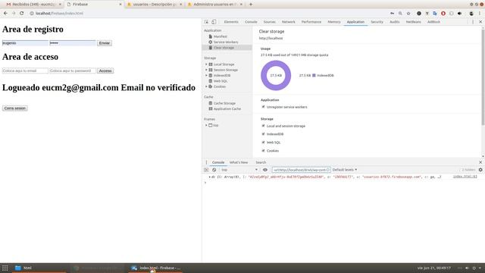Open the Default levels dropdown

345,170
